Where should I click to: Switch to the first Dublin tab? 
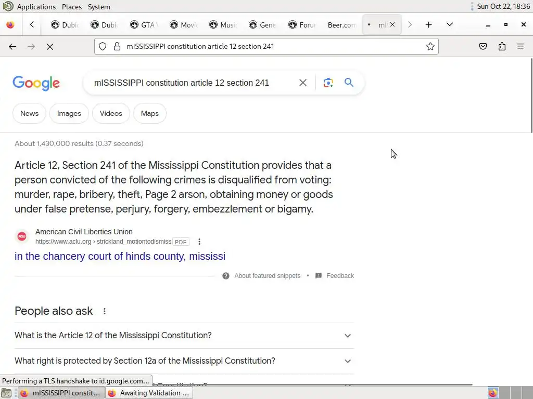tap(65, 25)
